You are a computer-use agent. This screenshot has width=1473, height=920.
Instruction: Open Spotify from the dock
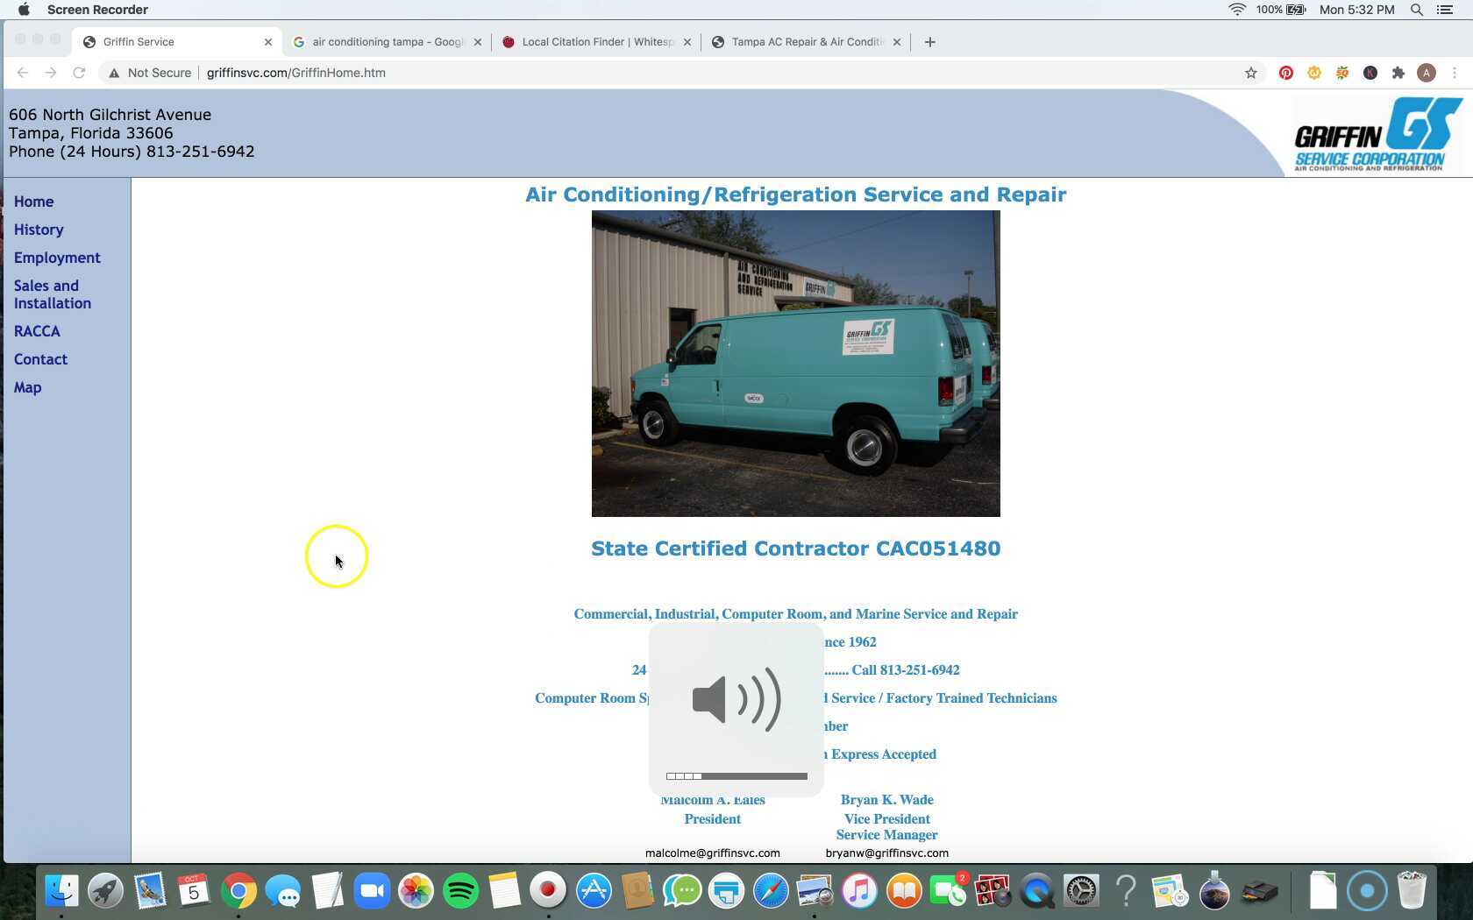[x=459, y=890]
